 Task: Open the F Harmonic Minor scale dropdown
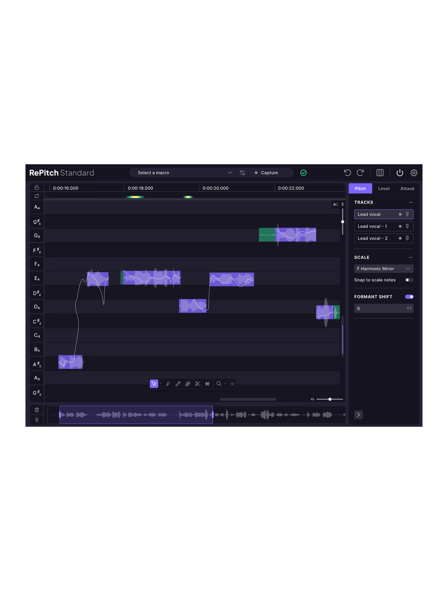(383, 269)
